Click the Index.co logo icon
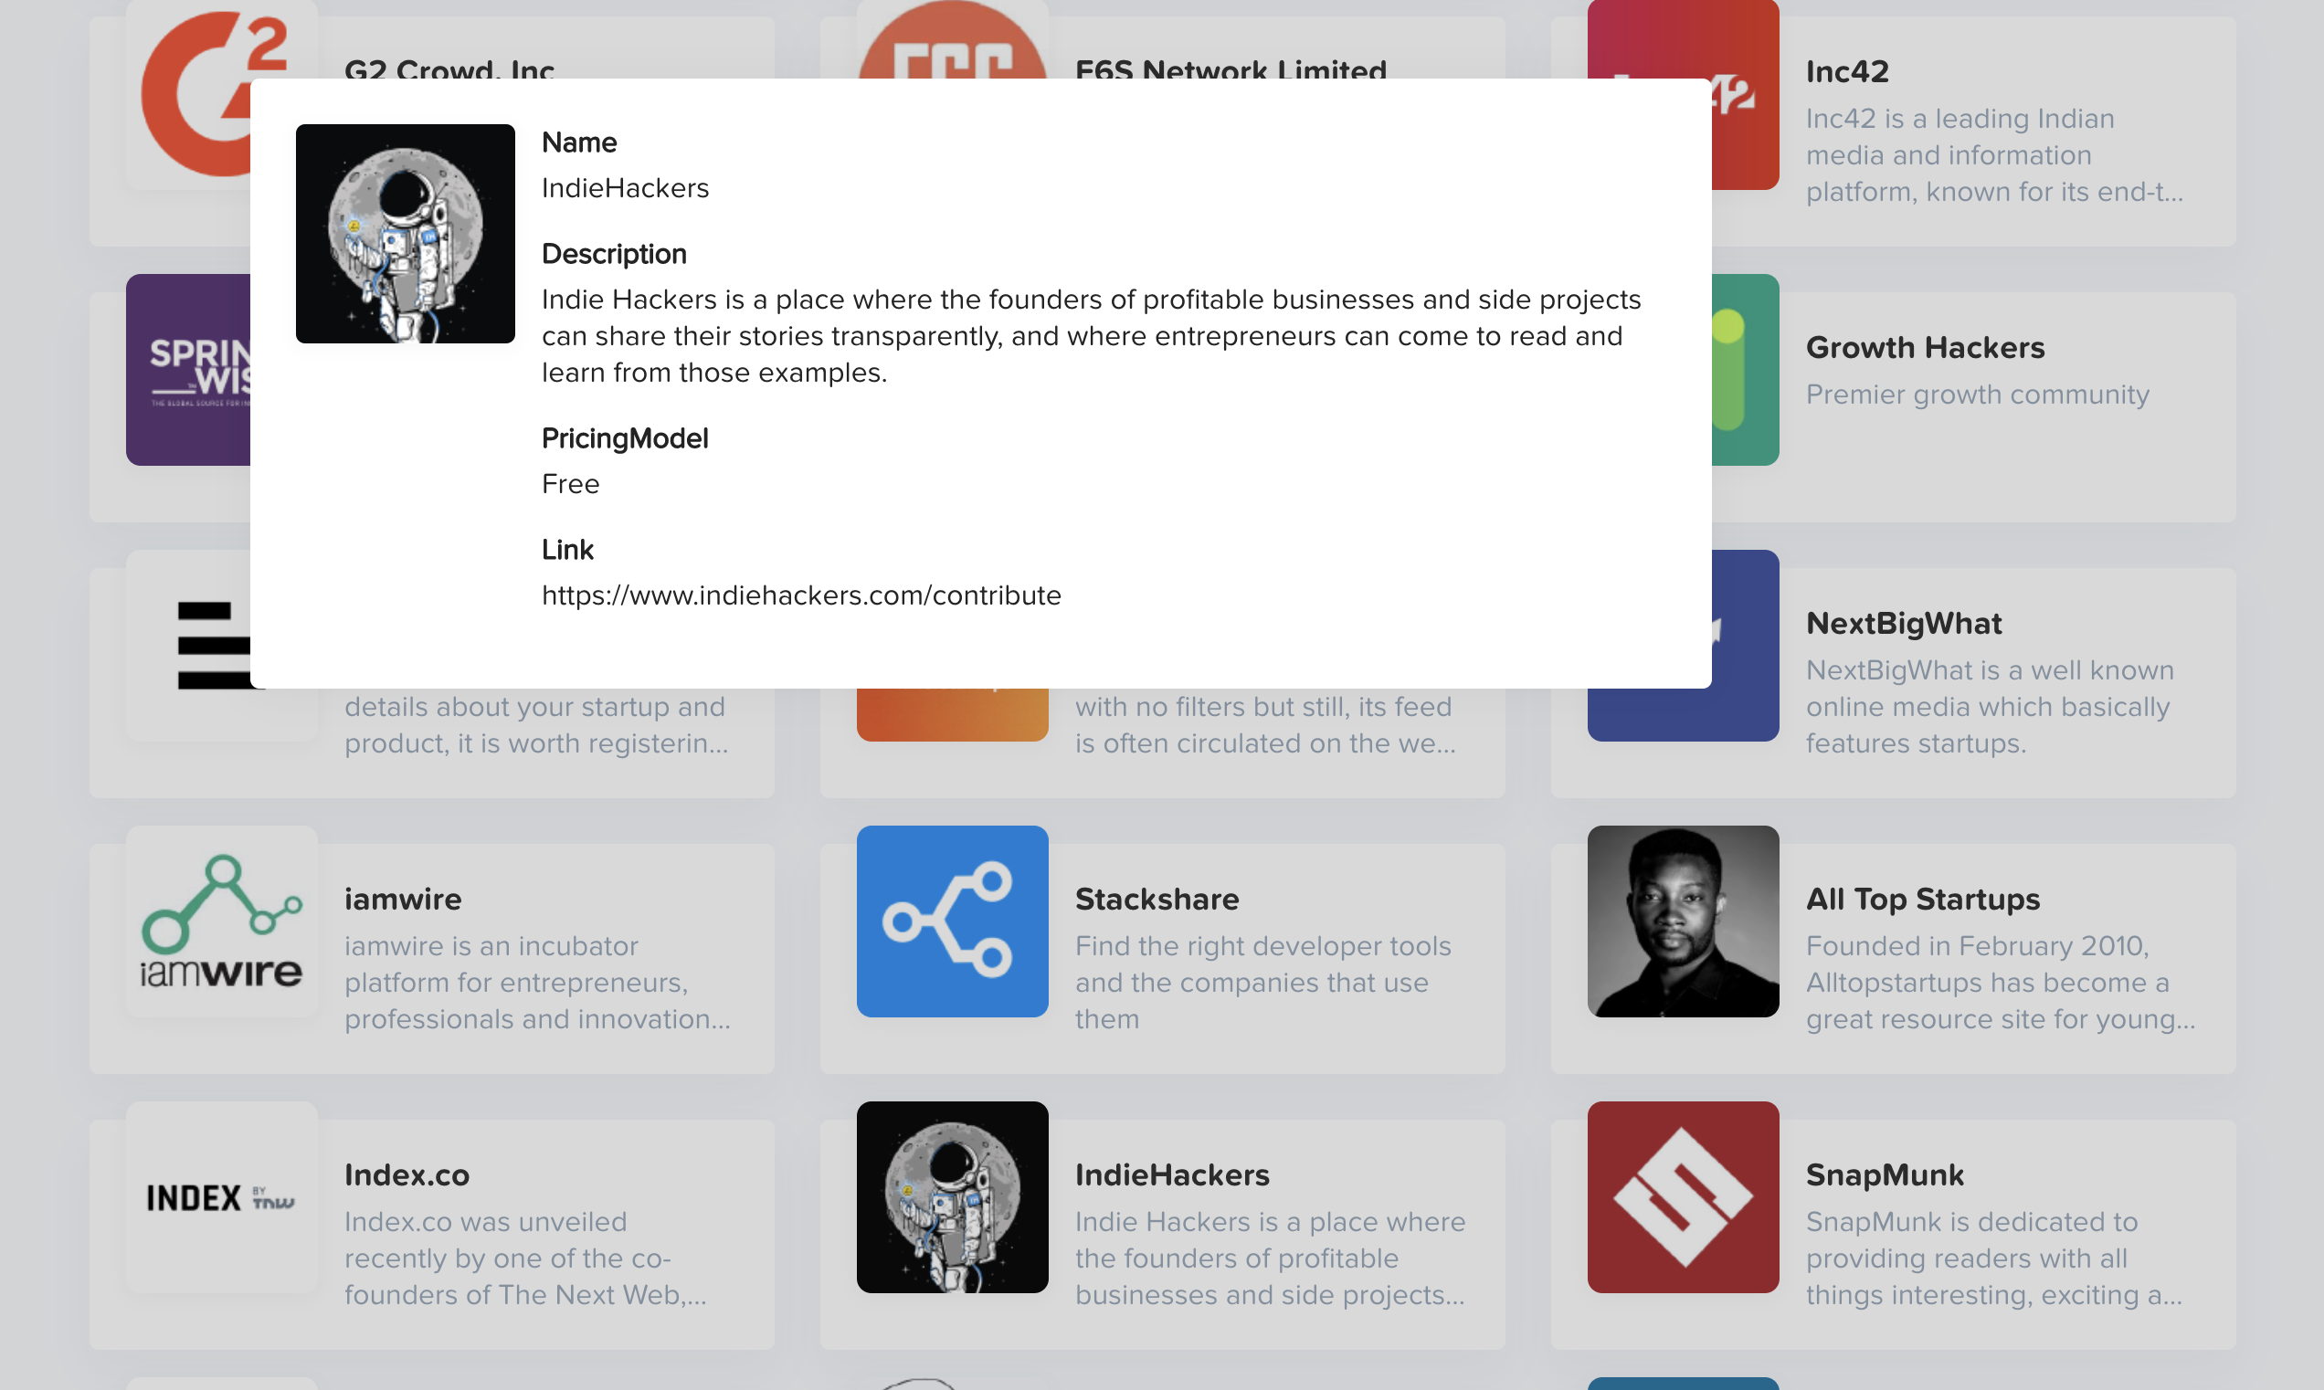The height and width of the screenshot is (1390, 2324). click(x=222, y=1196)
